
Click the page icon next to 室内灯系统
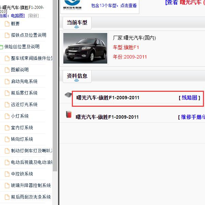[7, 128]
